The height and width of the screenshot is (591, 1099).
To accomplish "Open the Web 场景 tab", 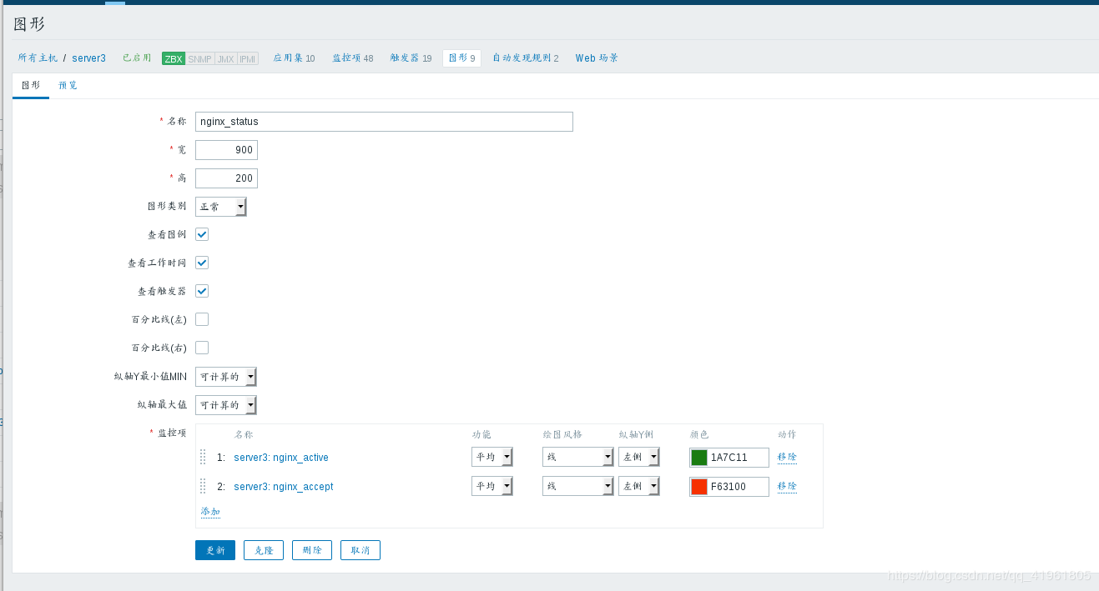I will point(597,58).
